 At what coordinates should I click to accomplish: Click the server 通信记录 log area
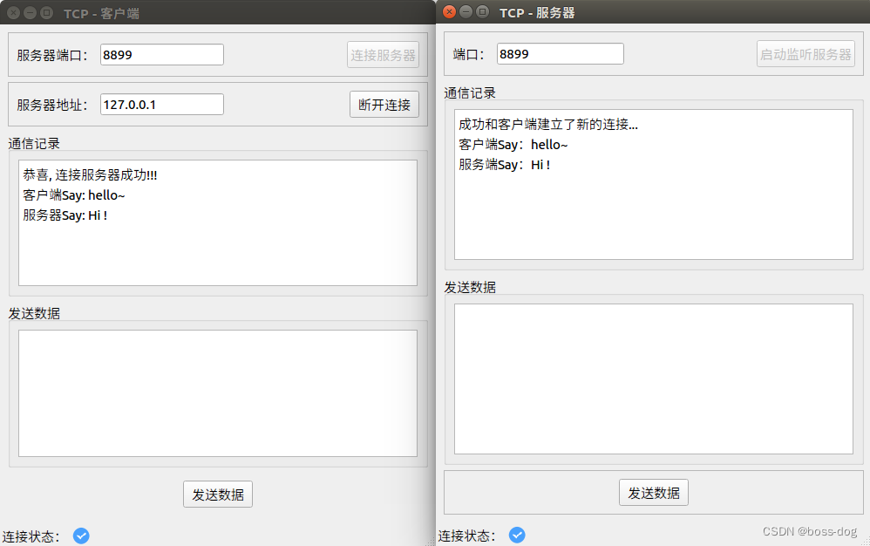click(x=654, y=184)
